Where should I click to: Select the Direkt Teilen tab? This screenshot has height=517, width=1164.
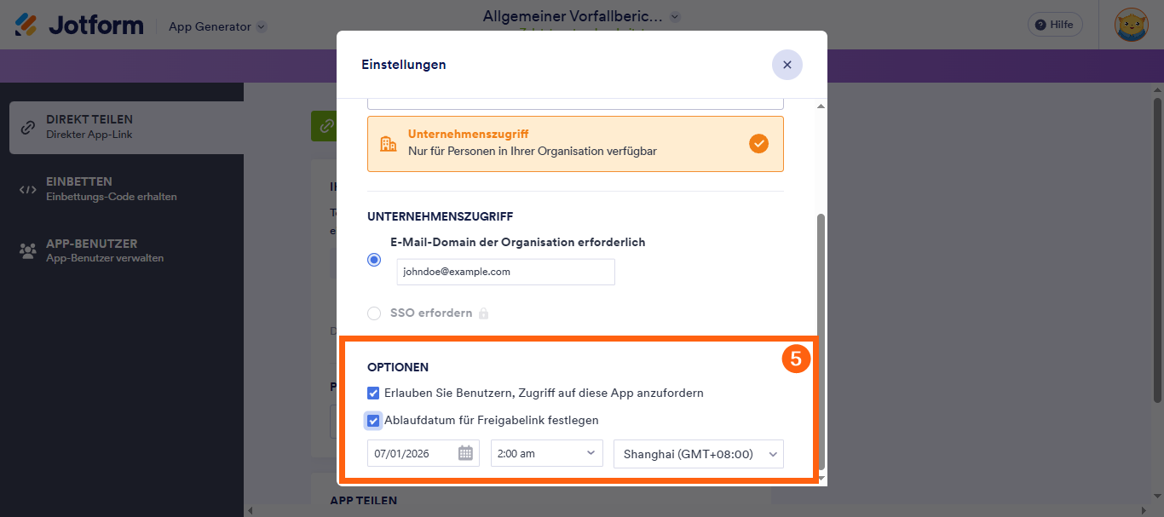pyautogui.click(x=126, y=127)
